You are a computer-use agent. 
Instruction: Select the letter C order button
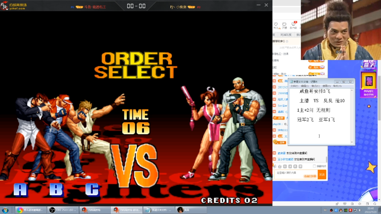coord(92,189)
